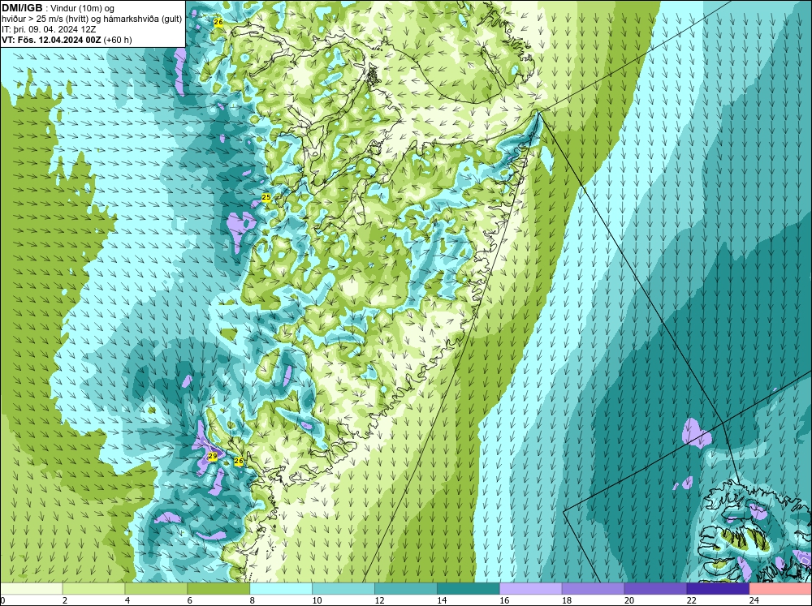Click the 6–8 m/s olive green legend swatch
The image size is (812, 606).
(218, 589)
